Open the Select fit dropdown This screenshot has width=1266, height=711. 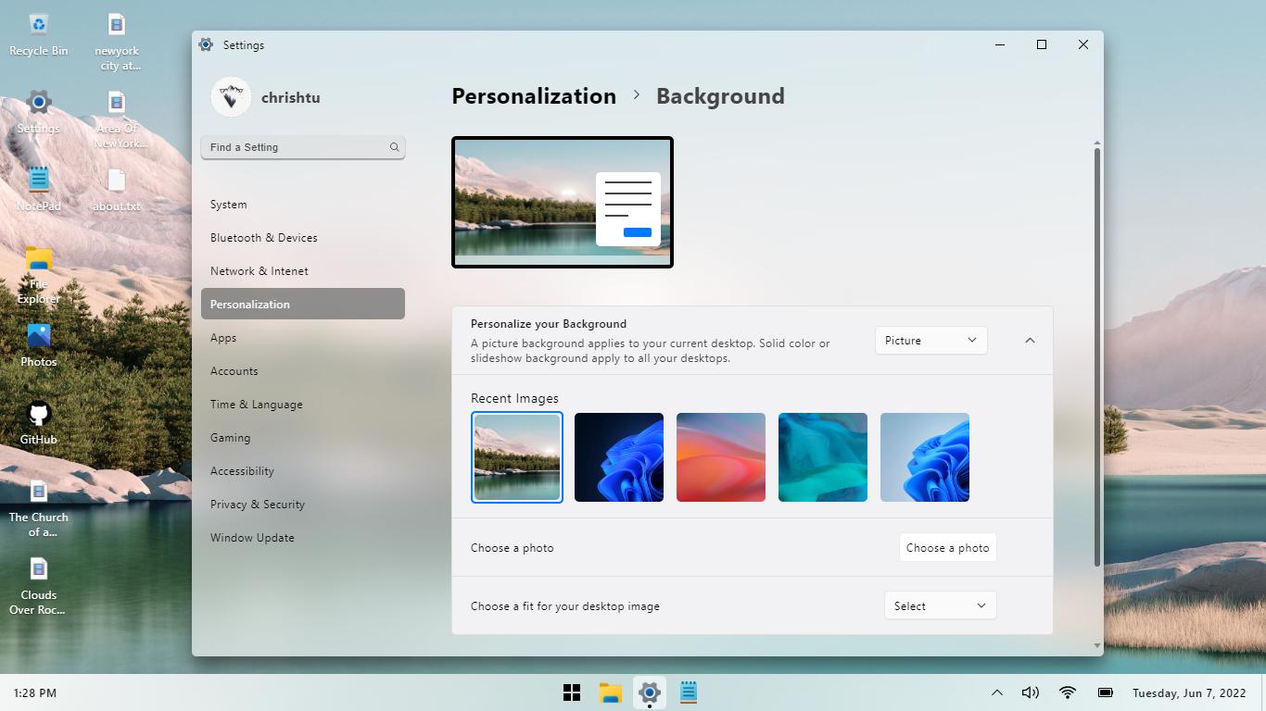coord(940,606)
